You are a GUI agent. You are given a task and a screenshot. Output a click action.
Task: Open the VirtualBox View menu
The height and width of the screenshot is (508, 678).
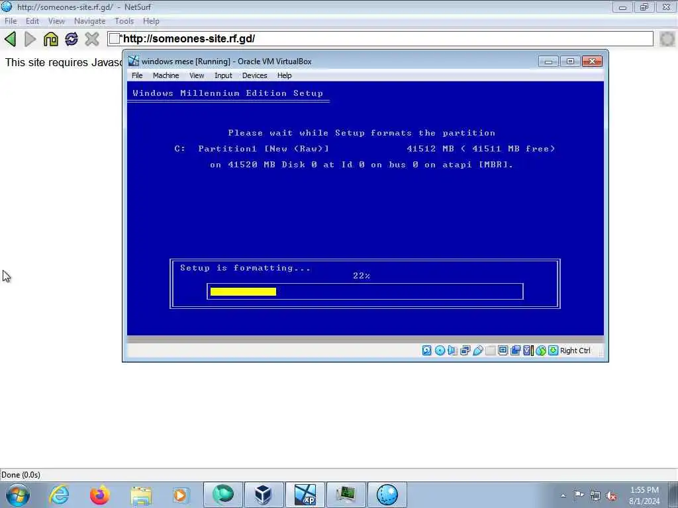(x=196, y=75)
